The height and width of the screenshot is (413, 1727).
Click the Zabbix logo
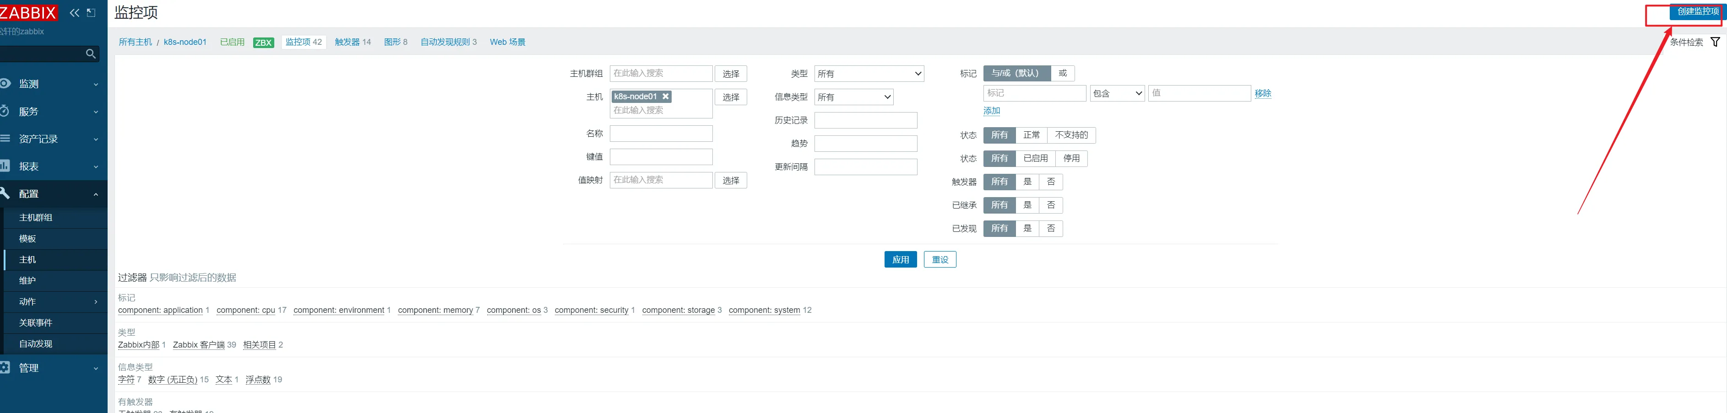pos(28,13)
